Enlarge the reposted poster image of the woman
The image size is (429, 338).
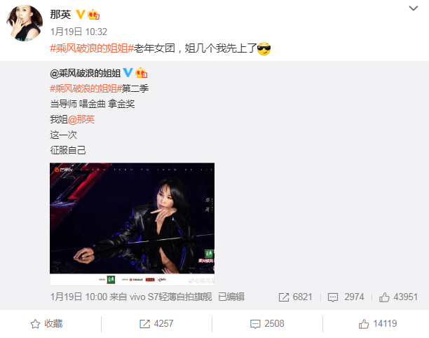pos(132,224)
